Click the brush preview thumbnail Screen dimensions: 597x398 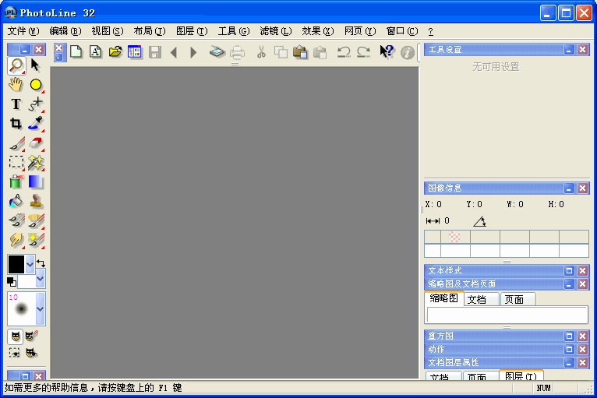coord(22,308)
